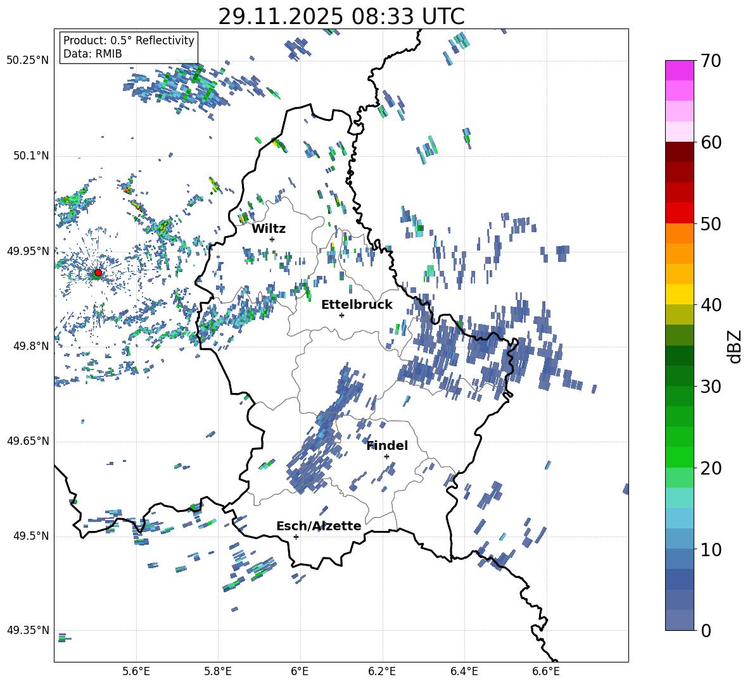Image resolution: width=750 pixels, height=684 pixels.
Task: Click the 70 colorbar tick label
Action: (713, 61)
